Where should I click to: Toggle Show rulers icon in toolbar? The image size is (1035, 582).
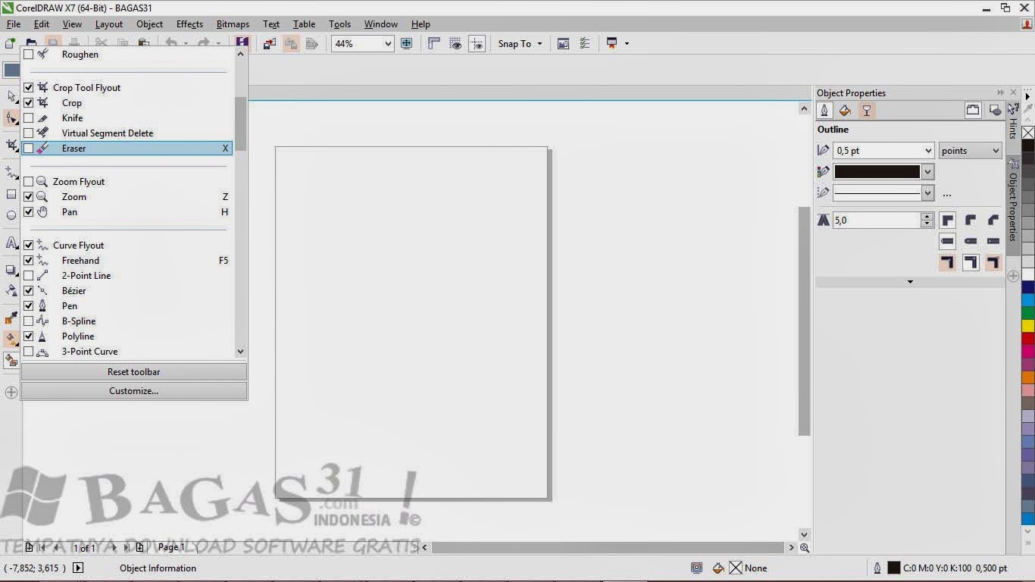coord(434,43)
